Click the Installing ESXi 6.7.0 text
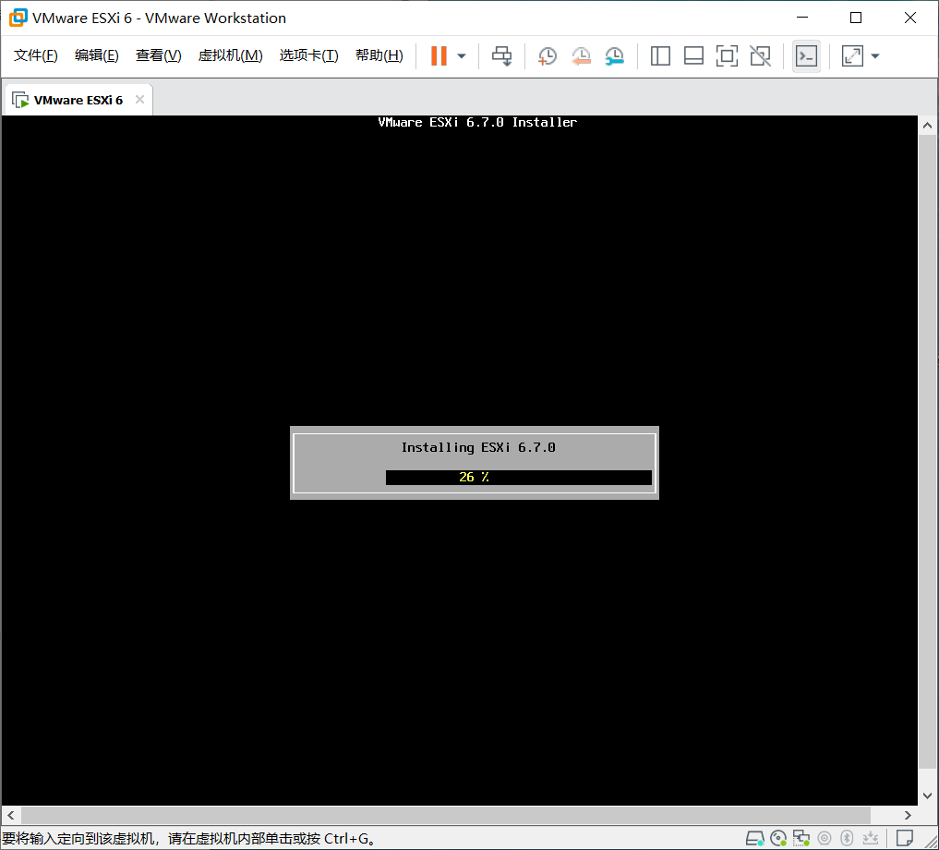Image resolution: width=939 pixels, height=850 pixels. pos(478,448)
